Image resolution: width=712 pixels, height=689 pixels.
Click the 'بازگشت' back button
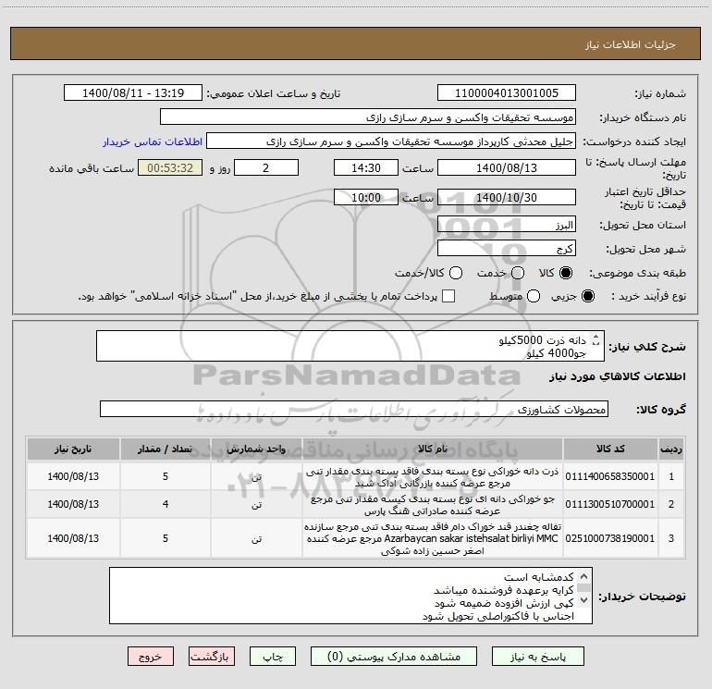coord(212,657)
